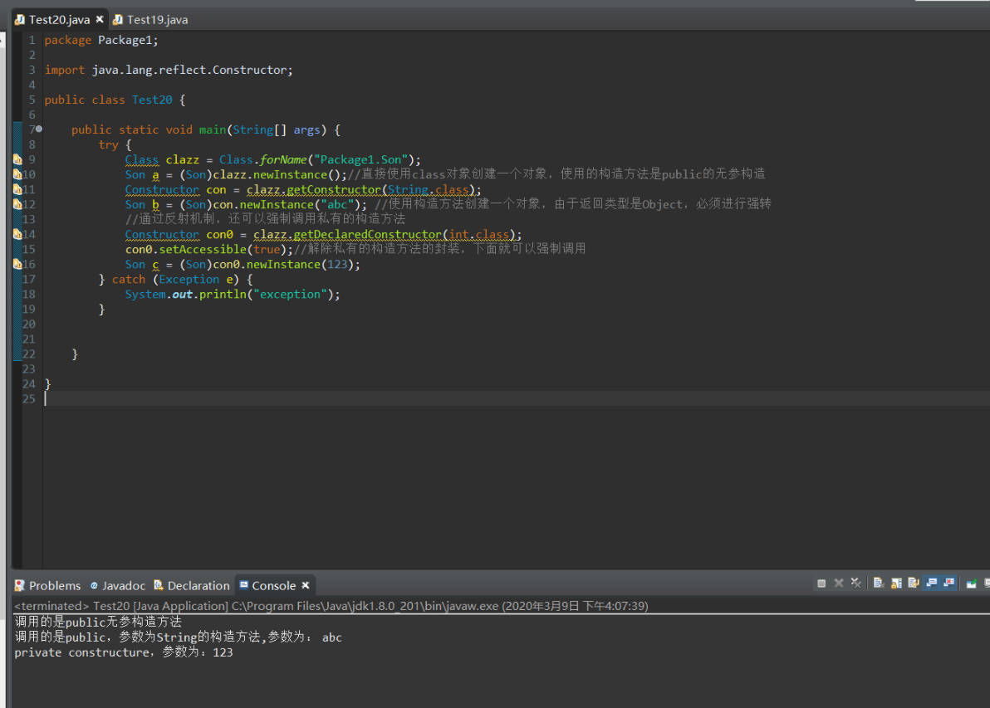Click Remove All Terminated Launches icon
The height and width of the screenshot is (708, 990).
tap(855, 584)
